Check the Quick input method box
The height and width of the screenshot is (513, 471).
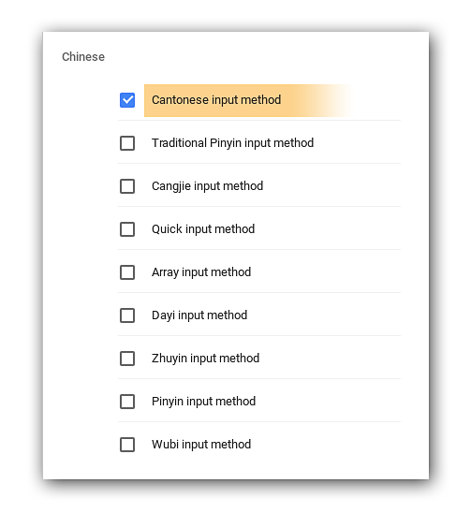(127, 229)
